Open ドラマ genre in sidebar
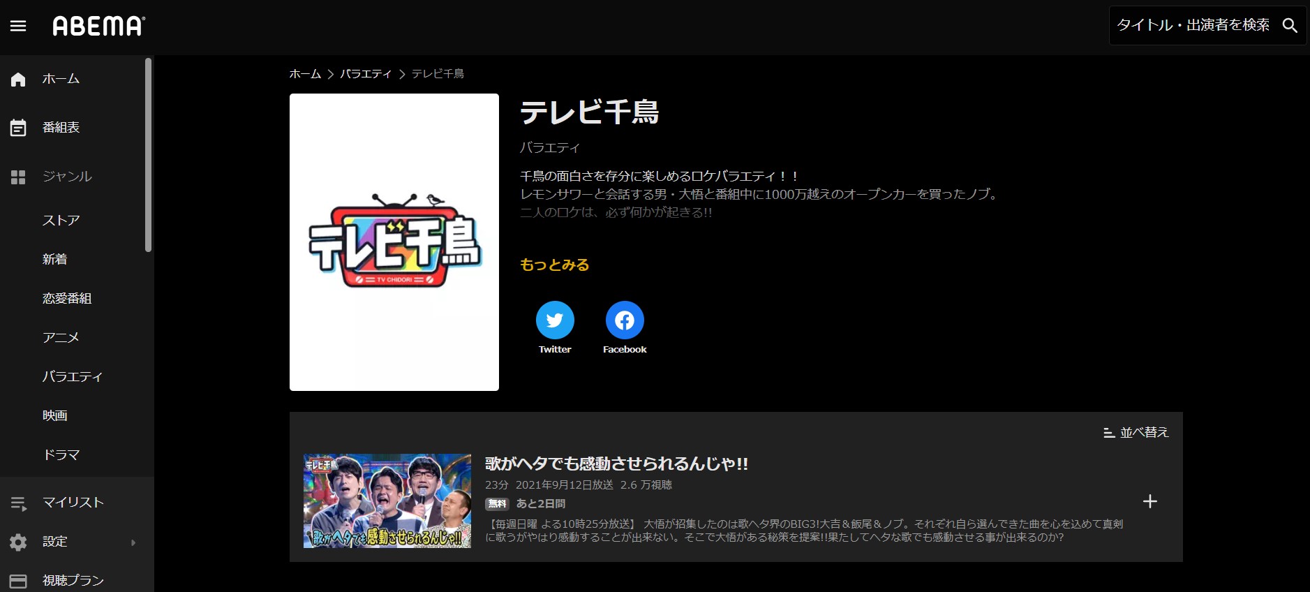 pyautogui.click(x=61, y=455)
